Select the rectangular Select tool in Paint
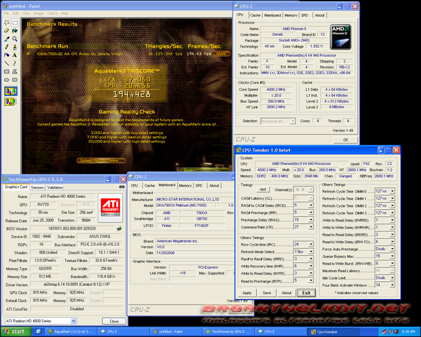Image resolution: width=421 pixels, height=337 pixels. coord(15,23)
